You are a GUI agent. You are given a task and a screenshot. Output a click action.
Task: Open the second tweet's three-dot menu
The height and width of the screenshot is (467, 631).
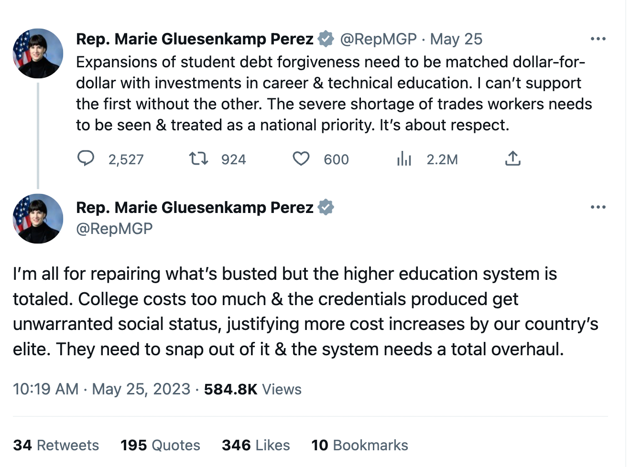coord(598,207)
